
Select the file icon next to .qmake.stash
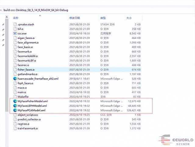coord(15,24)
